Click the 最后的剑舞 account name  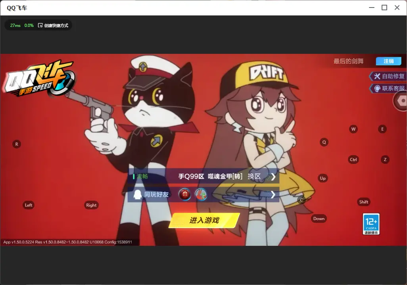click(348, 61)
